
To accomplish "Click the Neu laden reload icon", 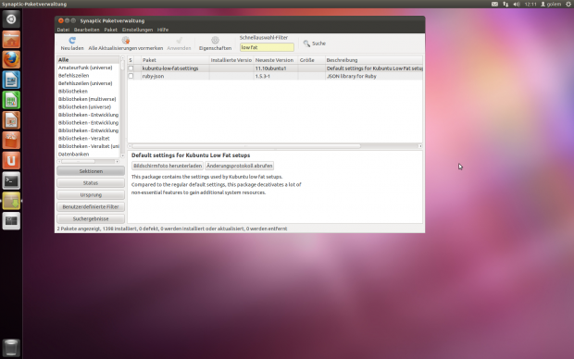I will click(72, 41).
